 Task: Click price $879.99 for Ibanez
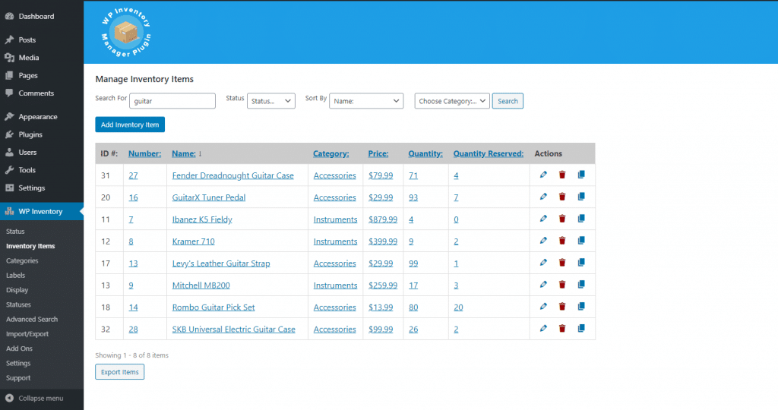pos(383,219)
